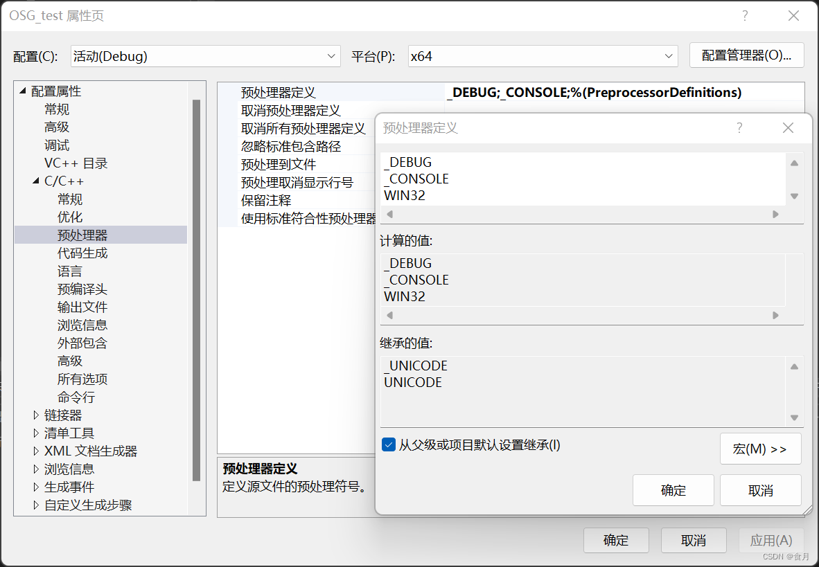Viewport: 819px width, 567px height.
Task: Click the down scroll arrow in 继承的值 list
Action: click(x=795, y=417)
